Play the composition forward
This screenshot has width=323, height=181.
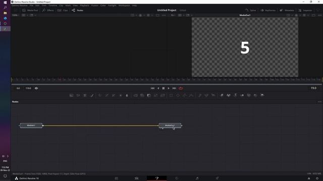click(169, 88)
